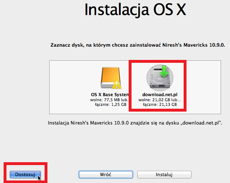Screen dimensions: 230x183
Task: Click the Dostosuj button
Action: pyautogui.click(x=25, y=174)
